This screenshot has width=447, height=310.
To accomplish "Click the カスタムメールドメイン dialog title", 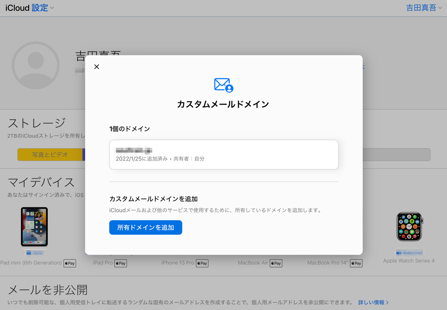I will tap(223, 104).
